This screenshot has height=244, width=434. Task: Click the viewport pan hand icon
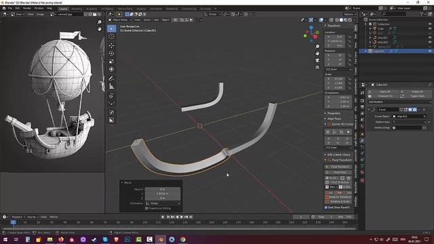pyautogui.click(x=317, y=53)
